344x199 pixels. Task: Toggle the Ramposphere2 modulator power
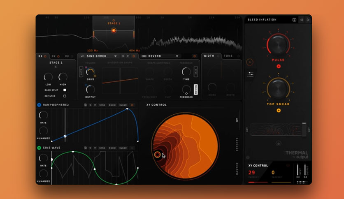click(x=132, y=105)
